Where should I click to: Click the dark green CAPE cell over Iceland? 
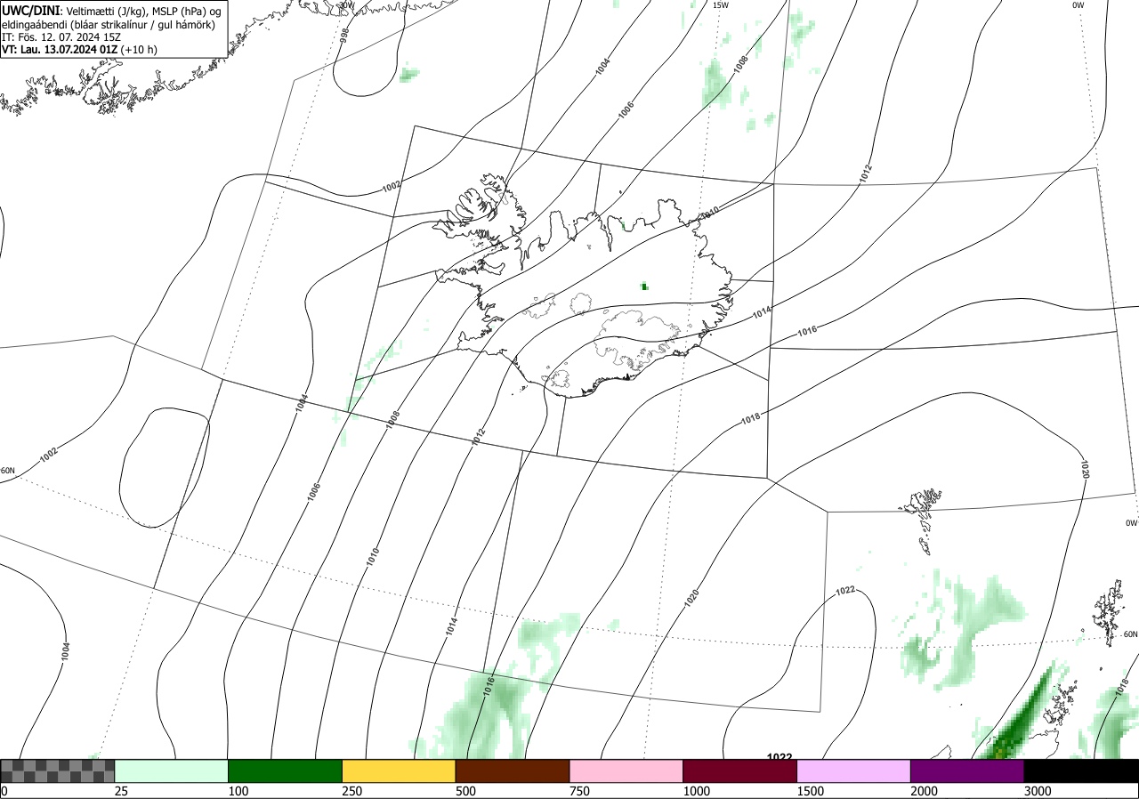coord(644,286)
